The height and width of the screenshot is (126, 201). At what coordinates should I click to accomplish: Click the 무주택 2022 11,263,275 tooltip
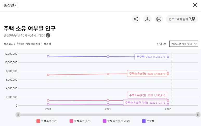click(151, 57)
